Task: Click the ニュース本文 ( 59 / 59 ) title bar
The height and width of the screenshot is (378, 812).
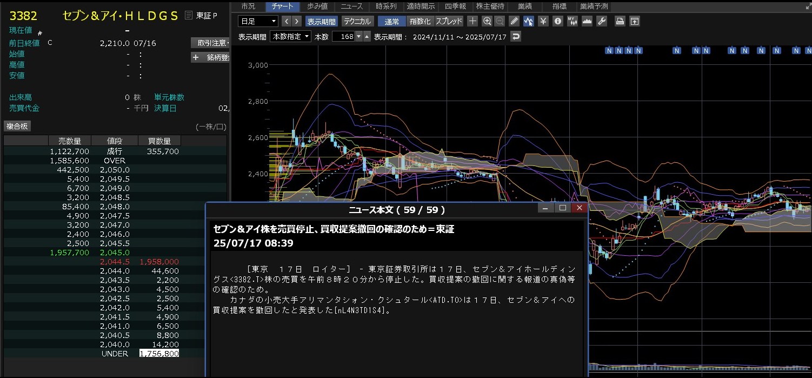Action: click(x=397, y=209)
